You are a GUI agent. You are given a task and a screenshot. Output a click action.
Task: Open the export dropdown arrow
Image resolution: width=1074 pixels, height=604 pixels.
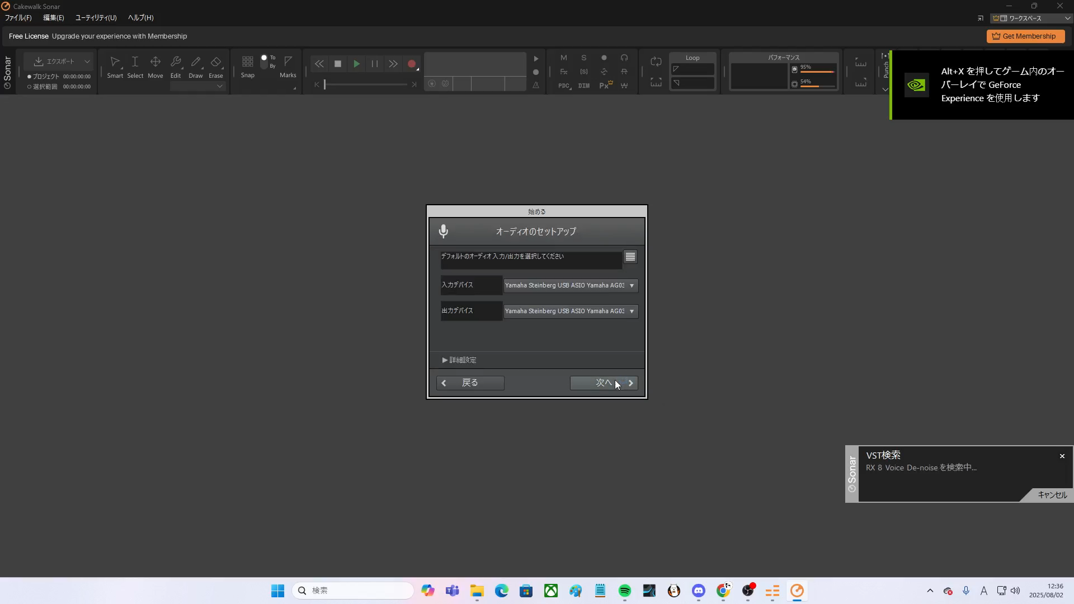(x=87, y=62)
